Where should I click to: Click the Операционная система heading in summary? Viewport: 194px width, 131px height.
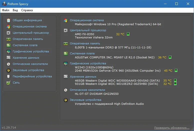pyautogui.click(x=87, y=20)
